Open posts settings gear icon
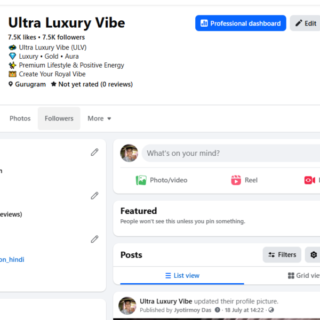320x320 pixels. coord(314,255)
